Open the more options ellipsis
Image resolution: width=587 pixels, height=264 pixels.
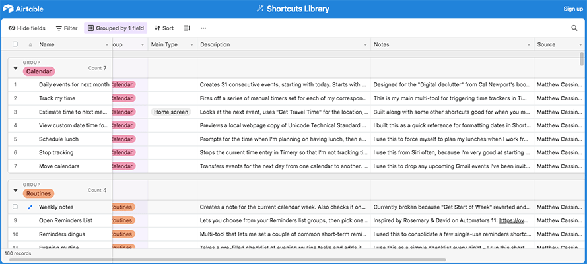pos(203,28)
